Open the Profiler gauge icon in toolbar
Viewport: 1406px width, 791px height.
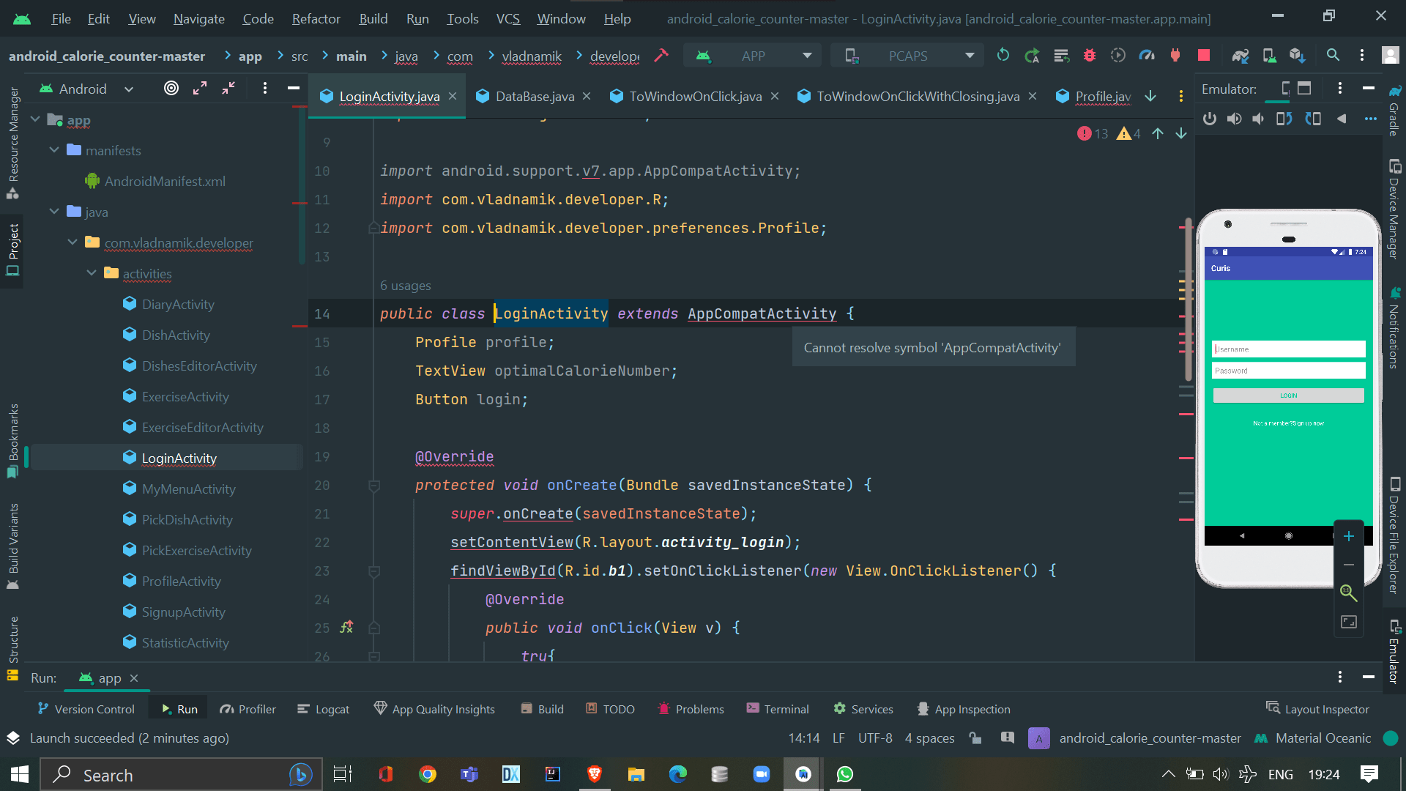click(x=1147, y=56)
